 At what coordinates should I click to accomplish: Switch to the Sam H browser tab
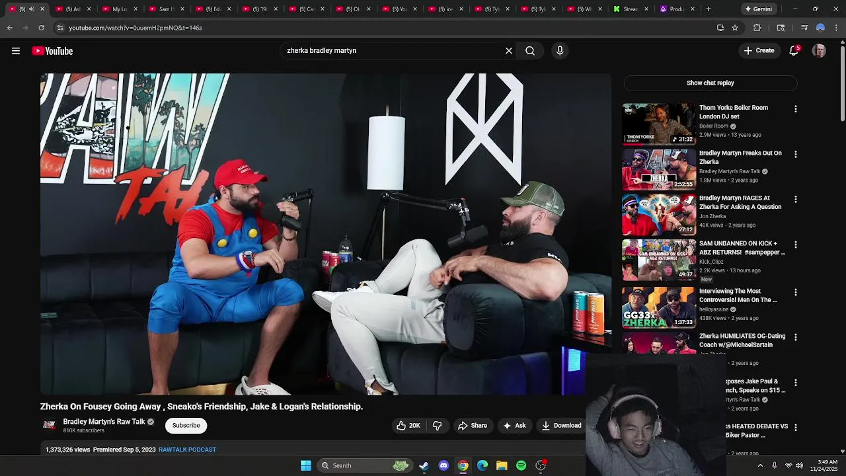167,9
